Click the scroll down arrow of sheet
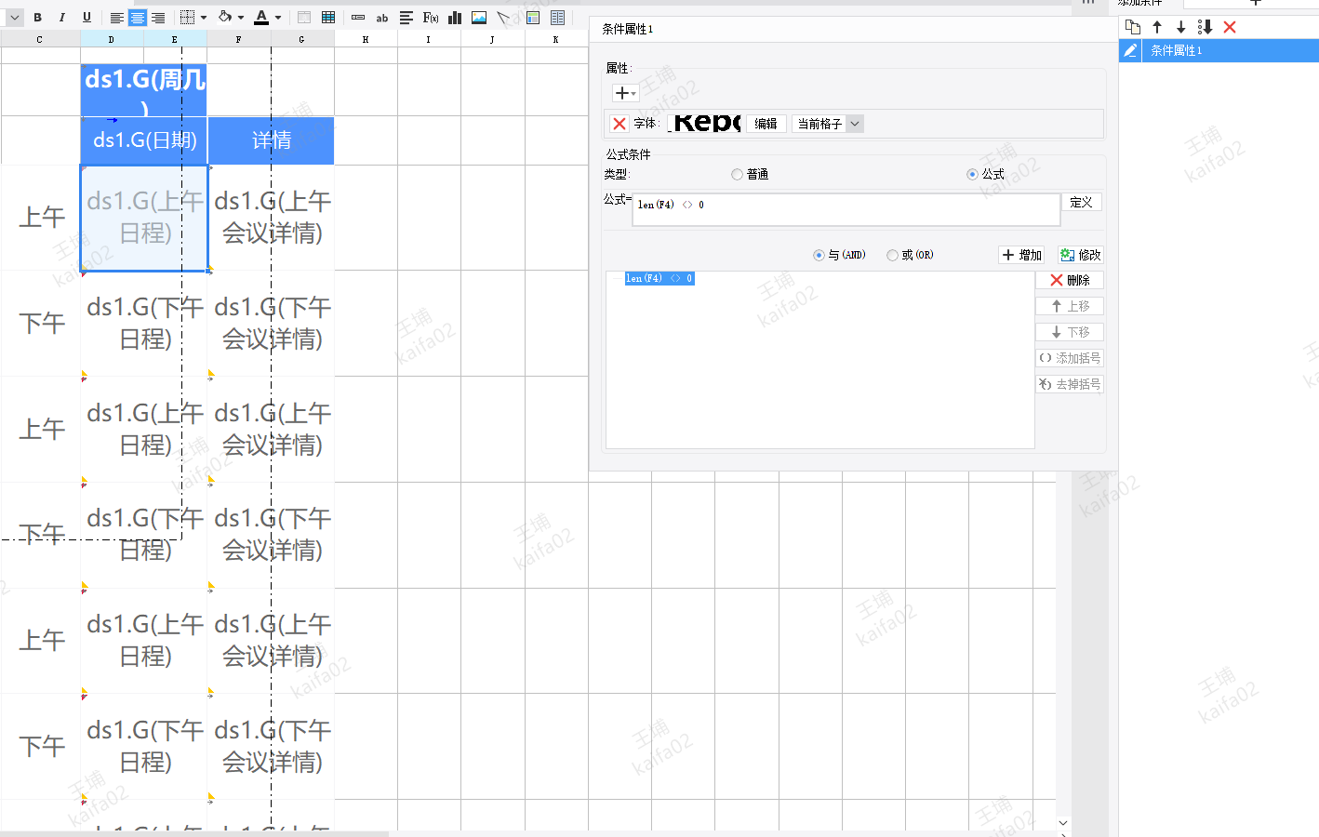The height and width of the screenshot is (837, 1319). [1063, 823]
